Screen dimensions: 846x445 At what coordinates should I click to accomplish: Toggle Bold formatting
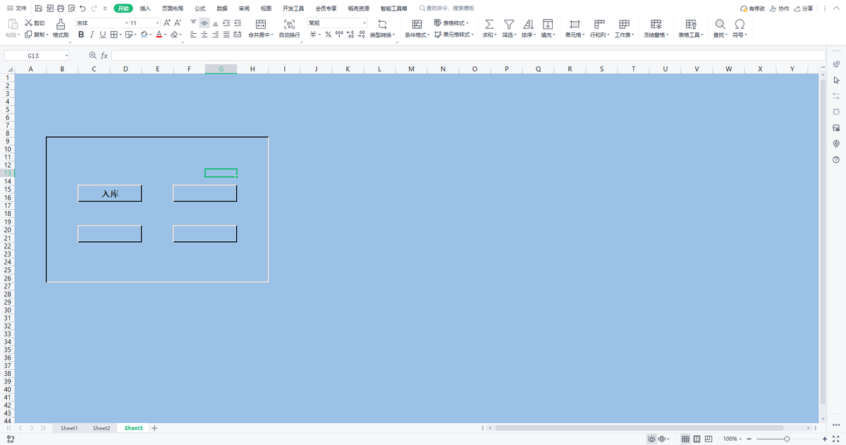(x=81, y=35)
